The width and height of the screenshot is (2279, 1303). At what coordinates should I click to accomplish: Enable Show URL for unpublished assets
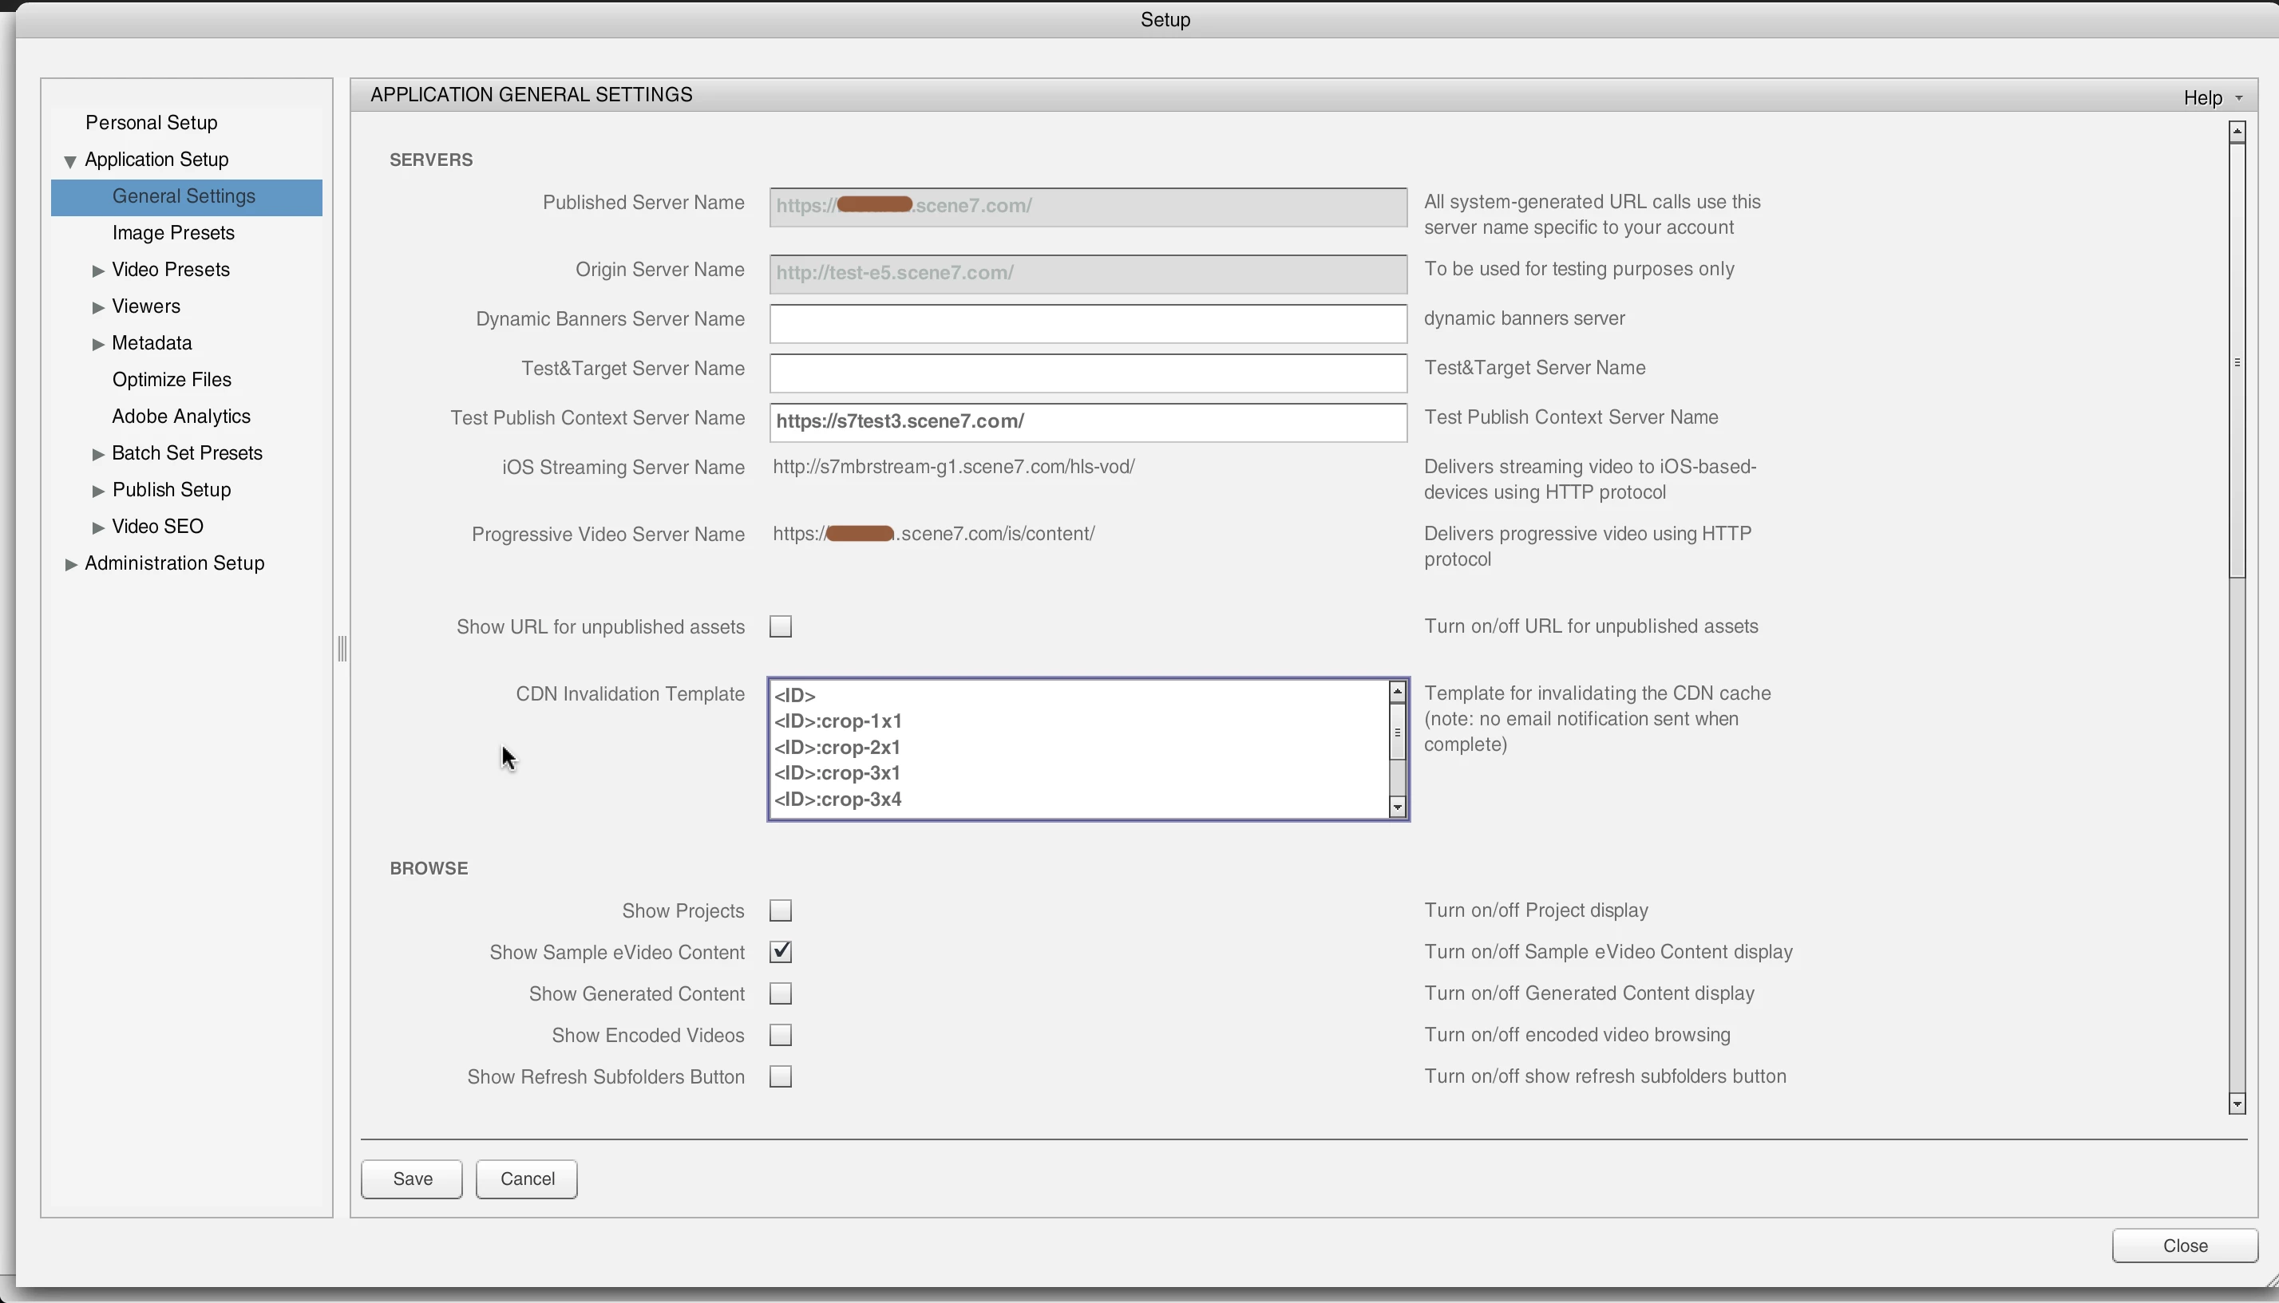coord(781,626)
